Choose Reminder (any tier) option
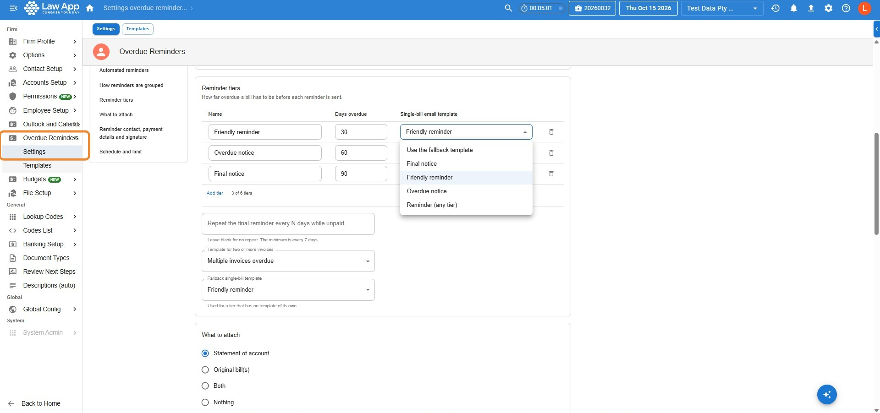This screenshot has height=413, width=880. 466,205
